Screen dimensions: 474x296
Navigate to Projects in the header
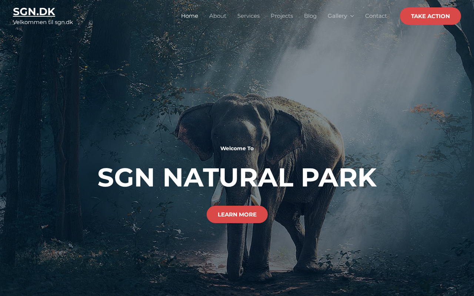pos(282,16)
